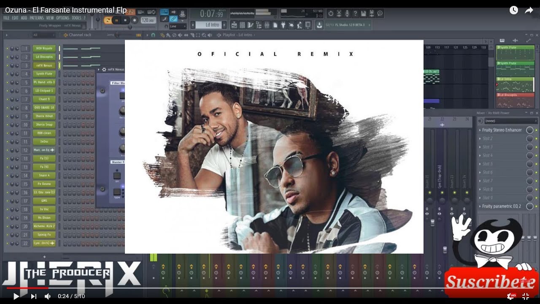
Task: Mute the Chant 9 channel
Action: click(x=7, y=99)
